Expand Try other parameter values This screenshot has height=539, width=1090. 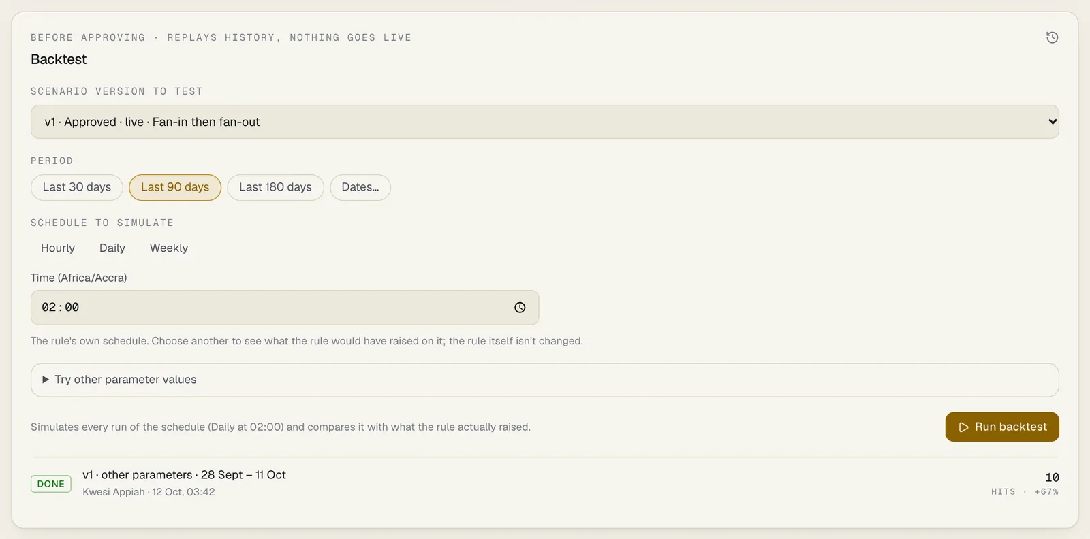tap(545, 380)
